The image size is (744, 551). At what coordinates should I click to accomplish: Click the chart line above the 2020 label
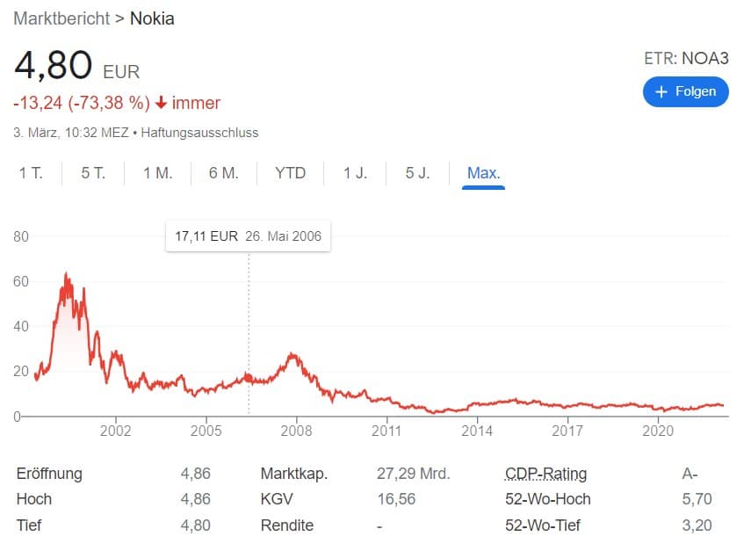click(x=658, y=409)
